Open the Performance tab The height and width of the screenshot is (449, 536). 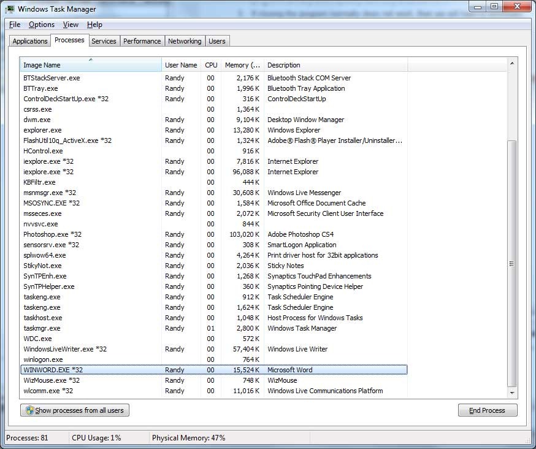(x=142, y=41)
